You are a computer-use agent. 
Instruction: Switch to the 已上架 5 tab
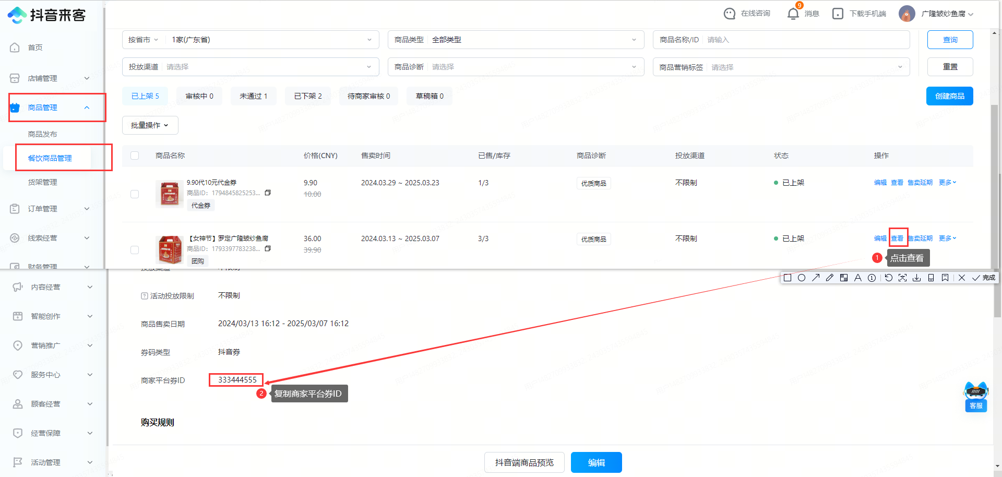[145, 96]
